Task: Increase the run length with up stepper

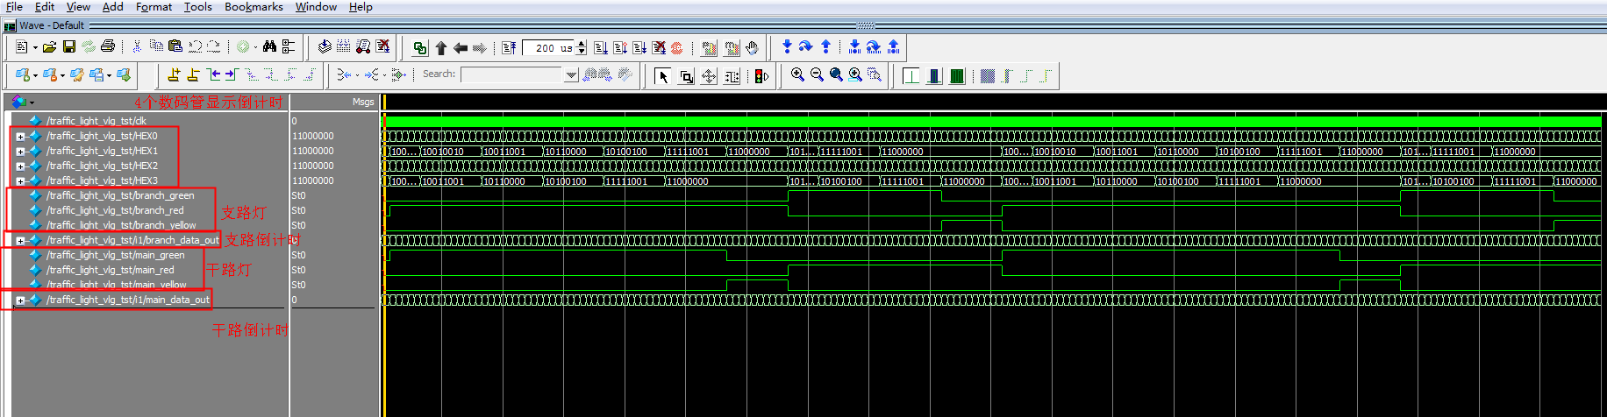Action: point(582,44)
